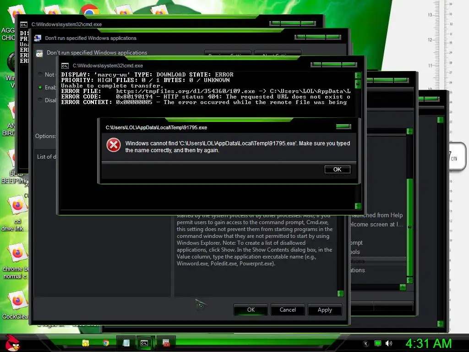This screenshot has height=352, width=469.
Task: Open the CockClea desktop shortcut
Action: pos(15,305)
